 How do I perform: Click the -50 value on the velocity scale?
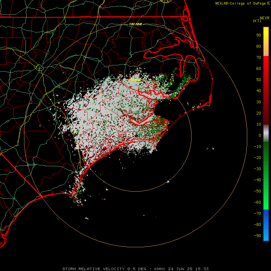tap(257, 191)
